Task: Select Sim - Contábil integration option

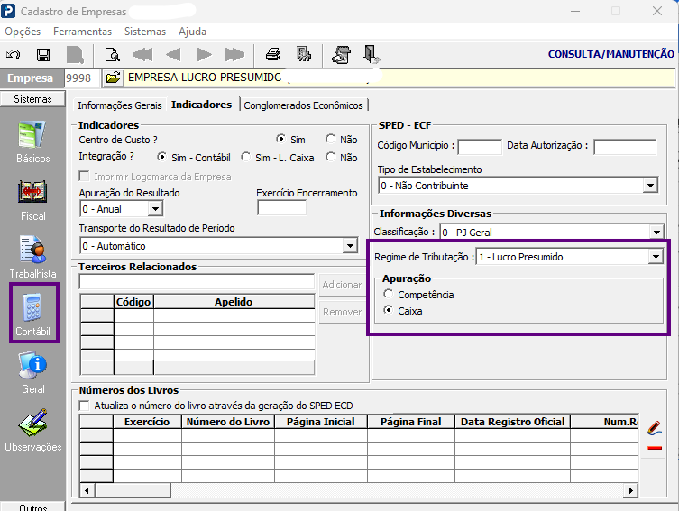Action: click(x=162, y=157)
